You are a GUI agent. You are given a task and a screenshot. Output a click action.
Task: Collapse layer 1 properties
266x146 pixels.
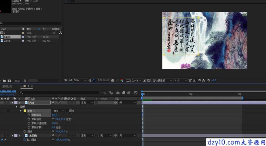(x=12, y=103)
